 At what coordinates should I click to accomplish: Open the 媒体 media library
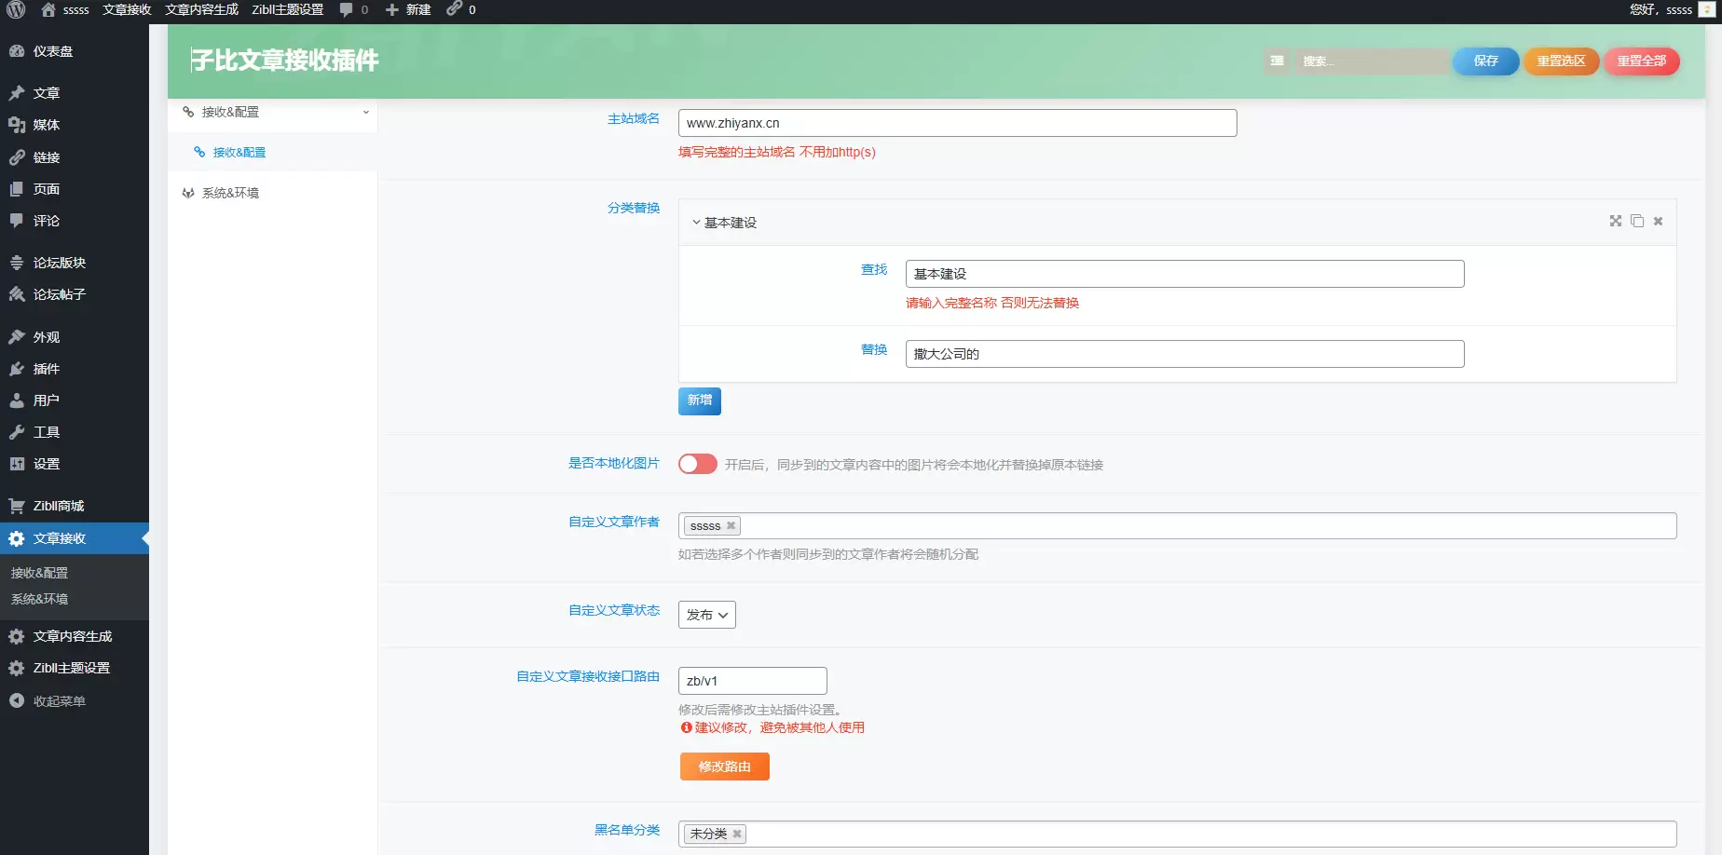[75, 125]
